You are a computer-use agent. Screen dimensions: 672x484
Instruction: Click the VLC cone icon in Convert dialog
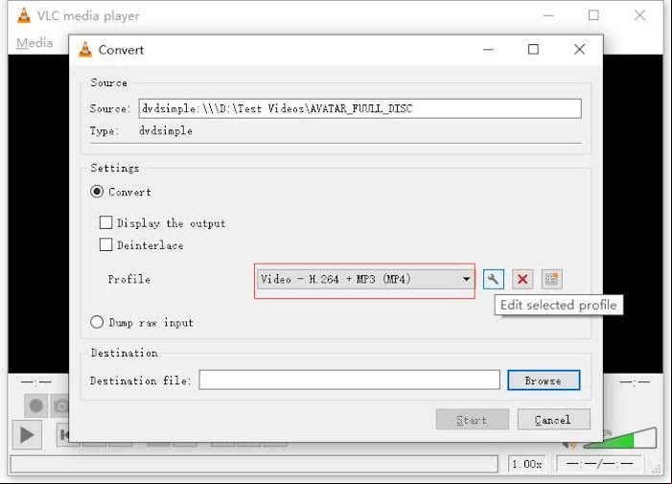[x=85, y=50]
